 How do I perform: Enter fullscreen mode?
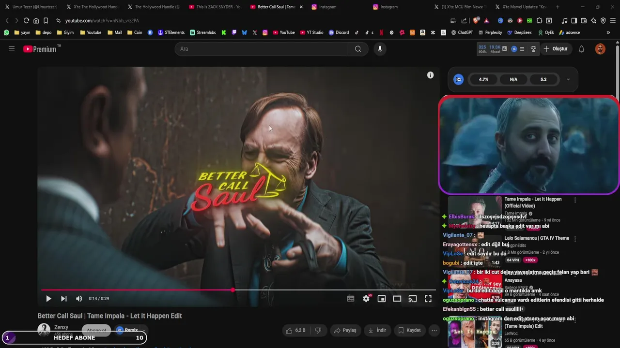[428, 299]
